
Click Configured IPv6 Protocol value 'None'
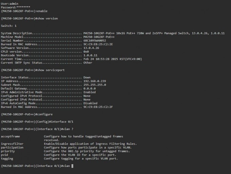87,99
